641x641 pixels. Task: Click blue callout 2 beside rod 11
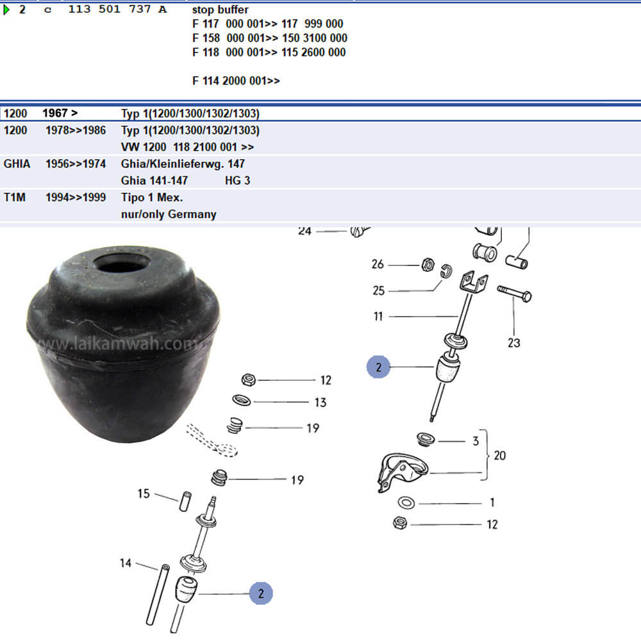click(x=378, y=367)
